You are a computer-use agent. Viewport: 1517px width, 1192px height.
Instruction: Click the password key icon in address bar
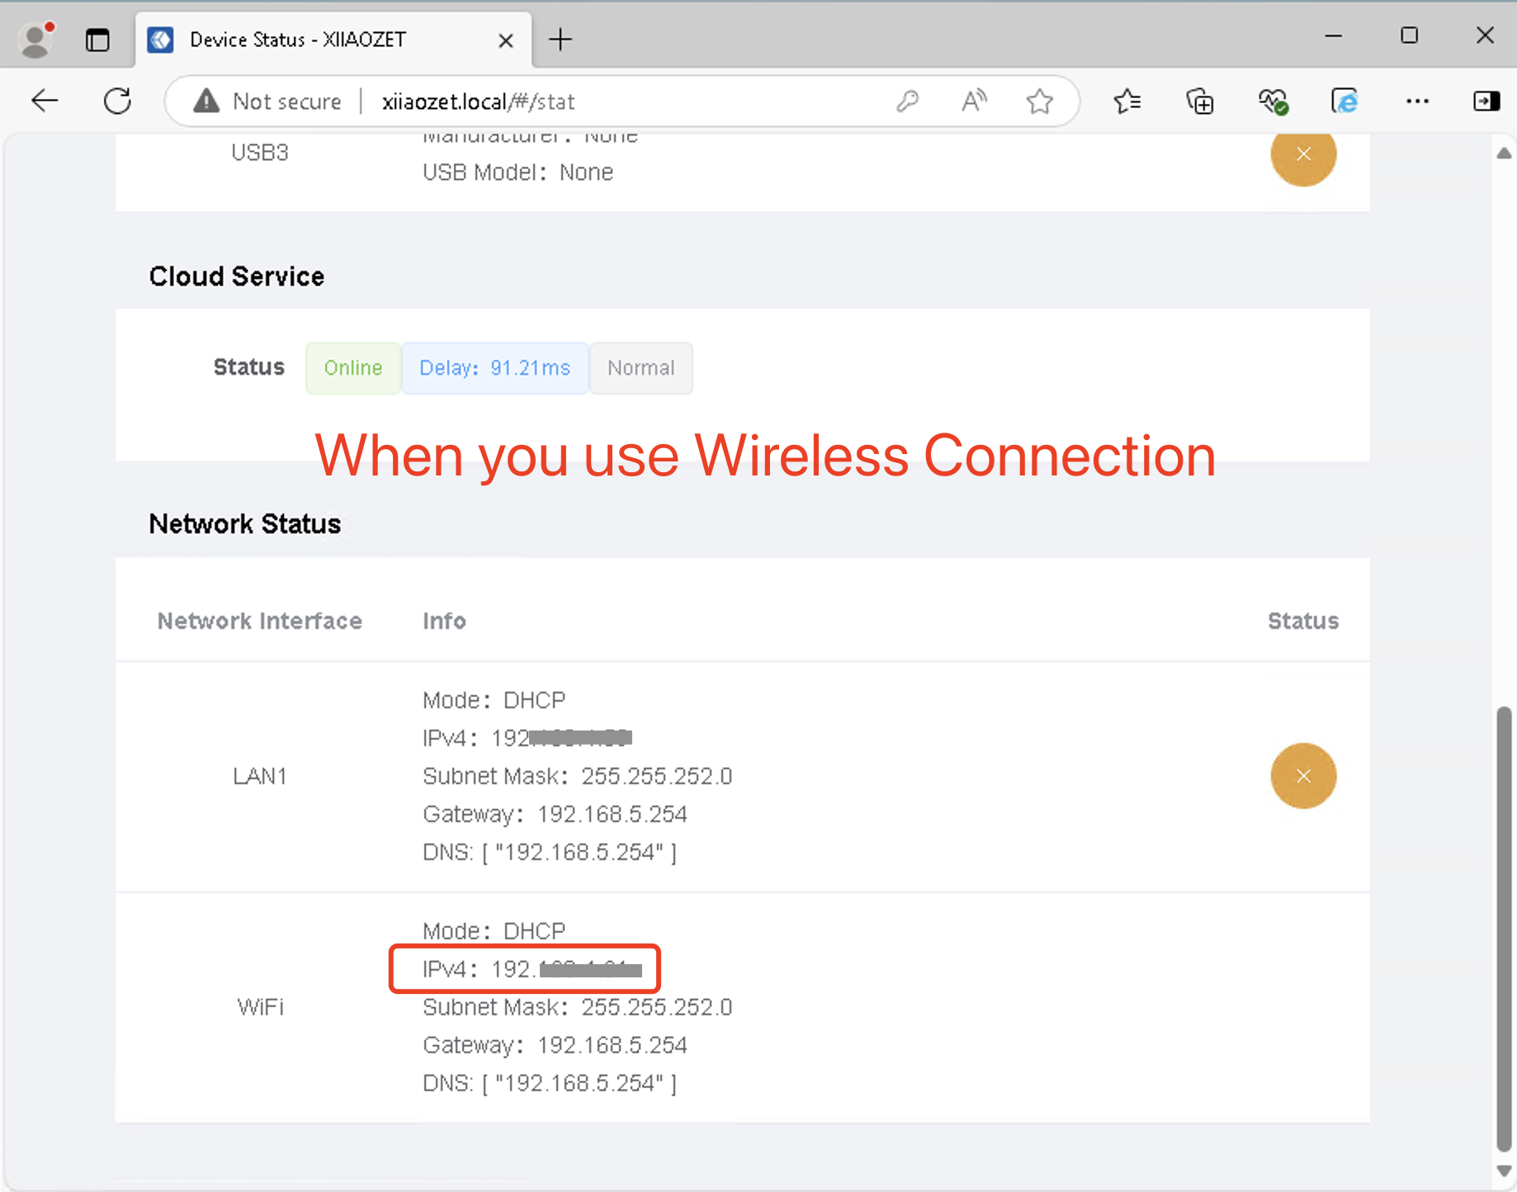[906, 101]
